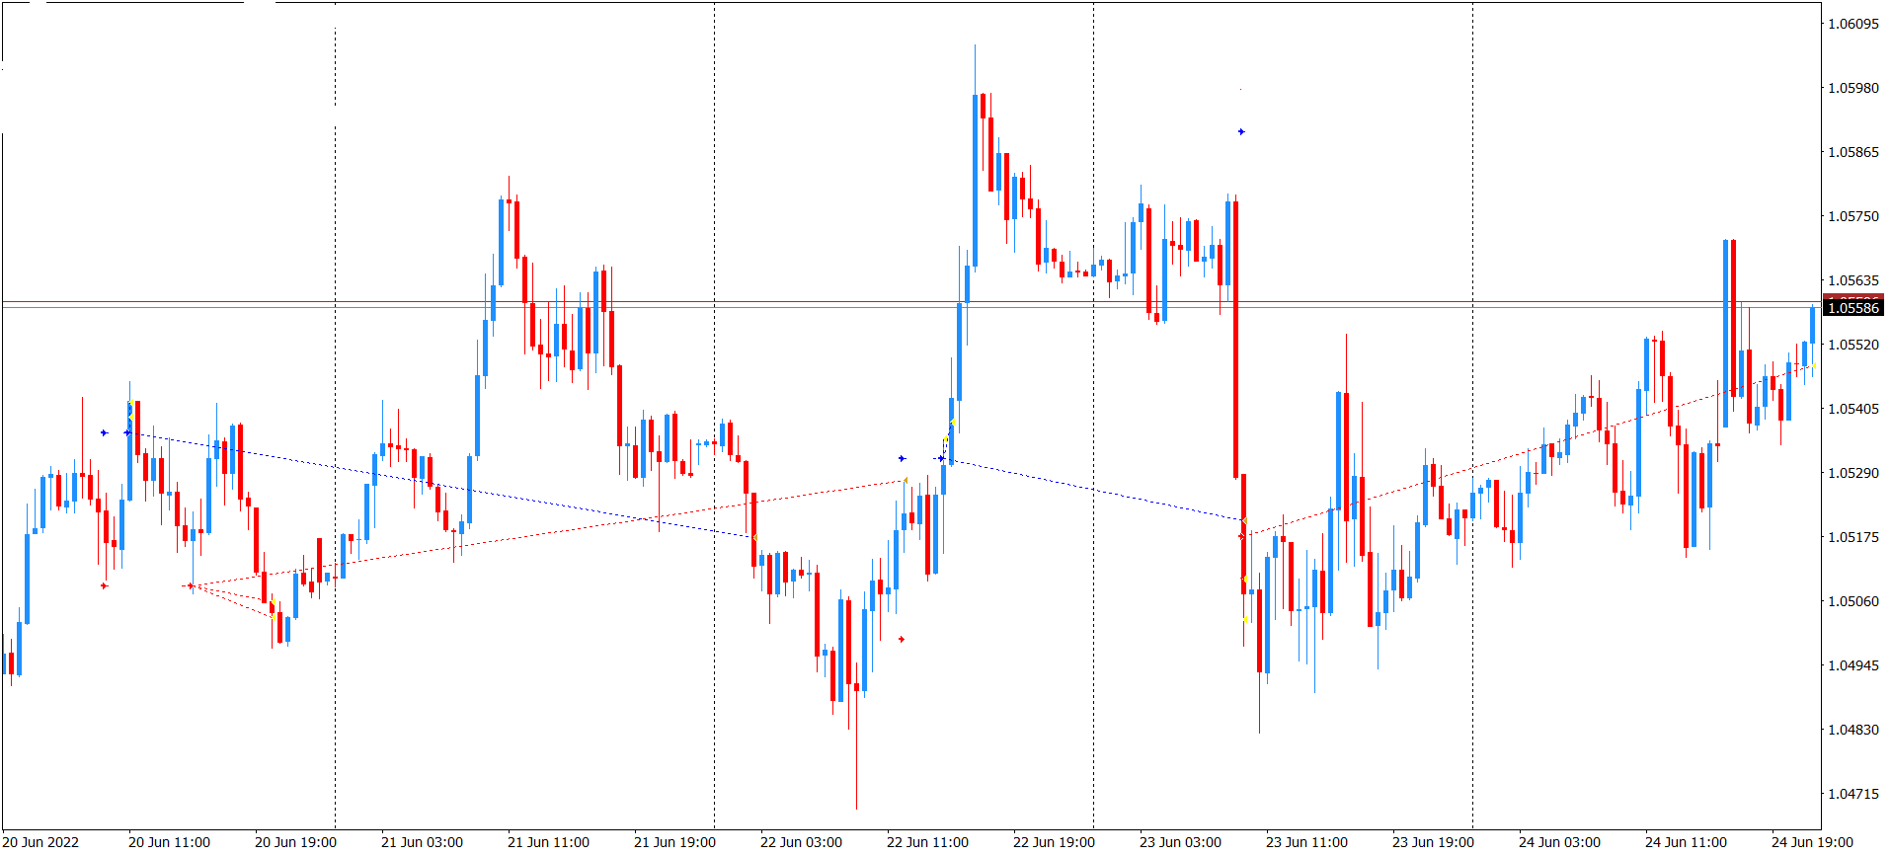Image resolution: width=1892 pixels, height=856 pixels.
Task: Click the 1.05060 price scale label
Action: [x=1853, y=601]
